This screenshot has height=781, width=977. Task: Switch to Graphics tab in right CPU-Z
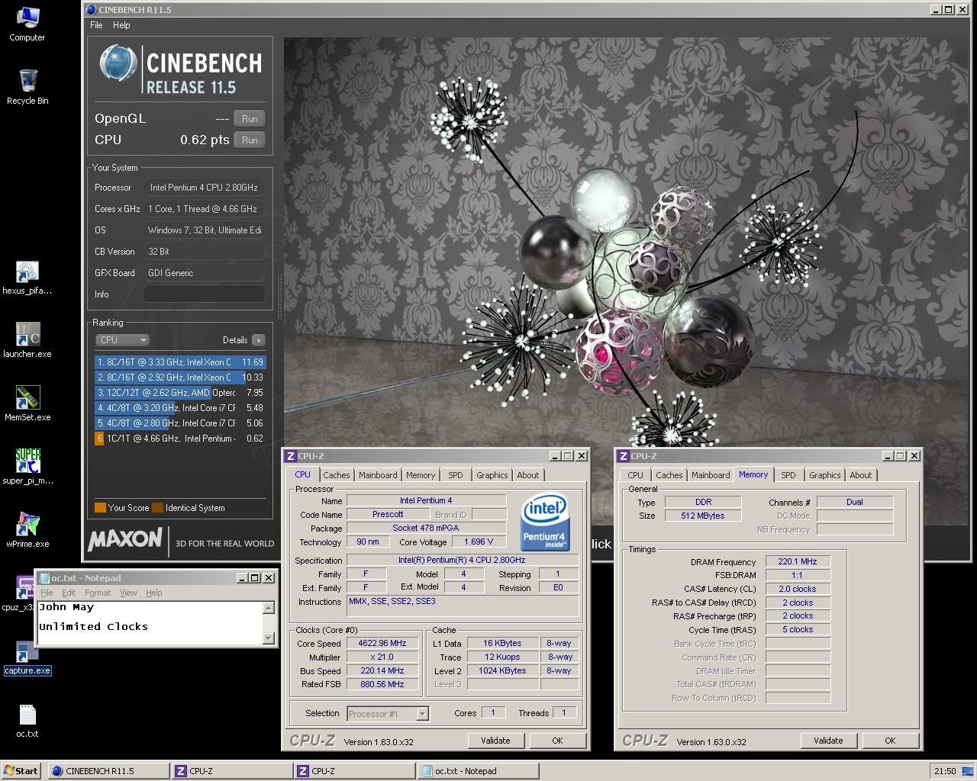(x=824, y=475)
